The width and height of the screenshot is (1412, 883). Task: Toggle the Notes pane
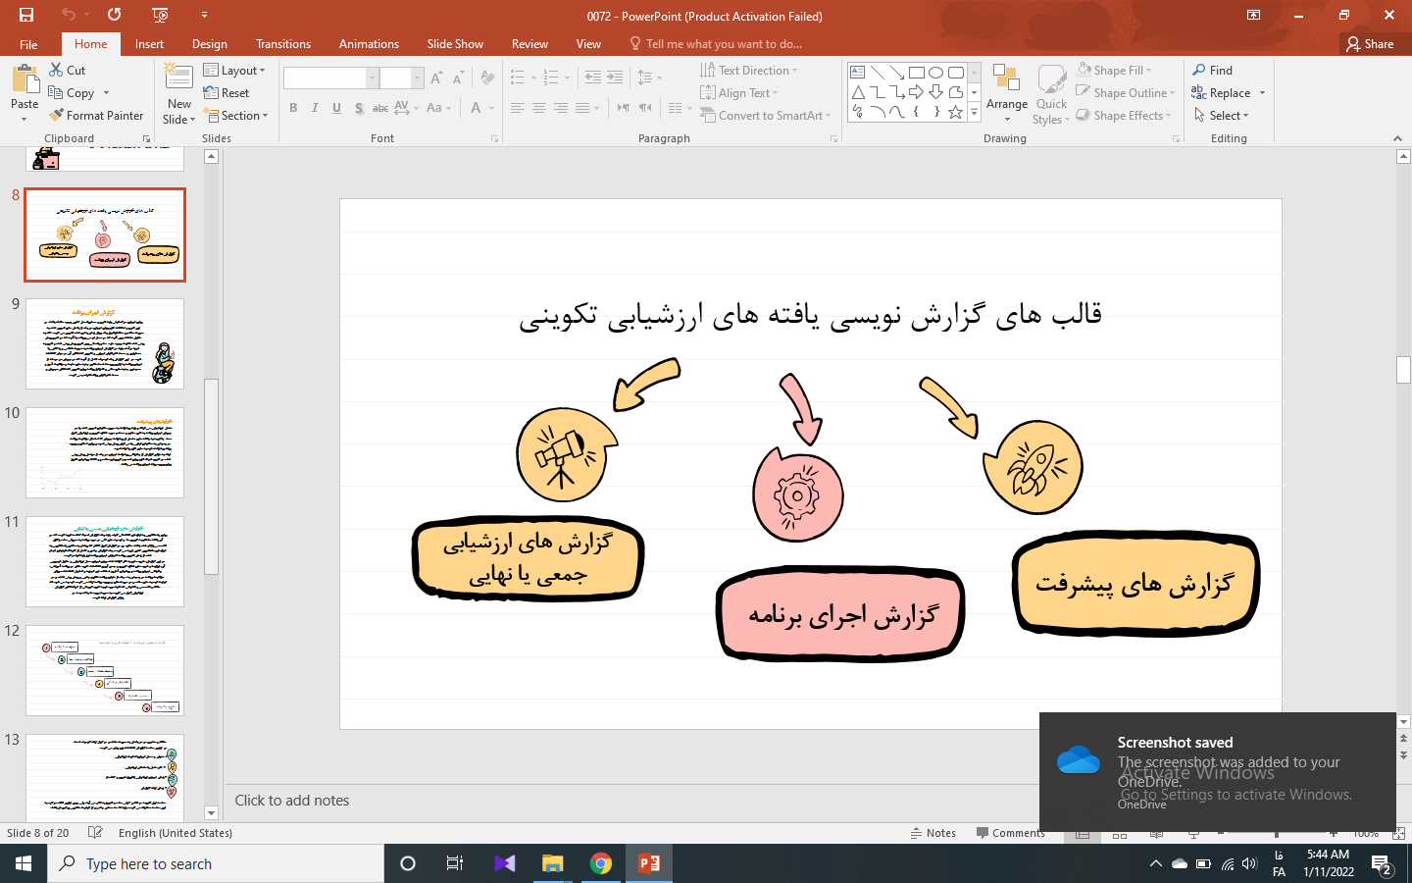point(932,833)
